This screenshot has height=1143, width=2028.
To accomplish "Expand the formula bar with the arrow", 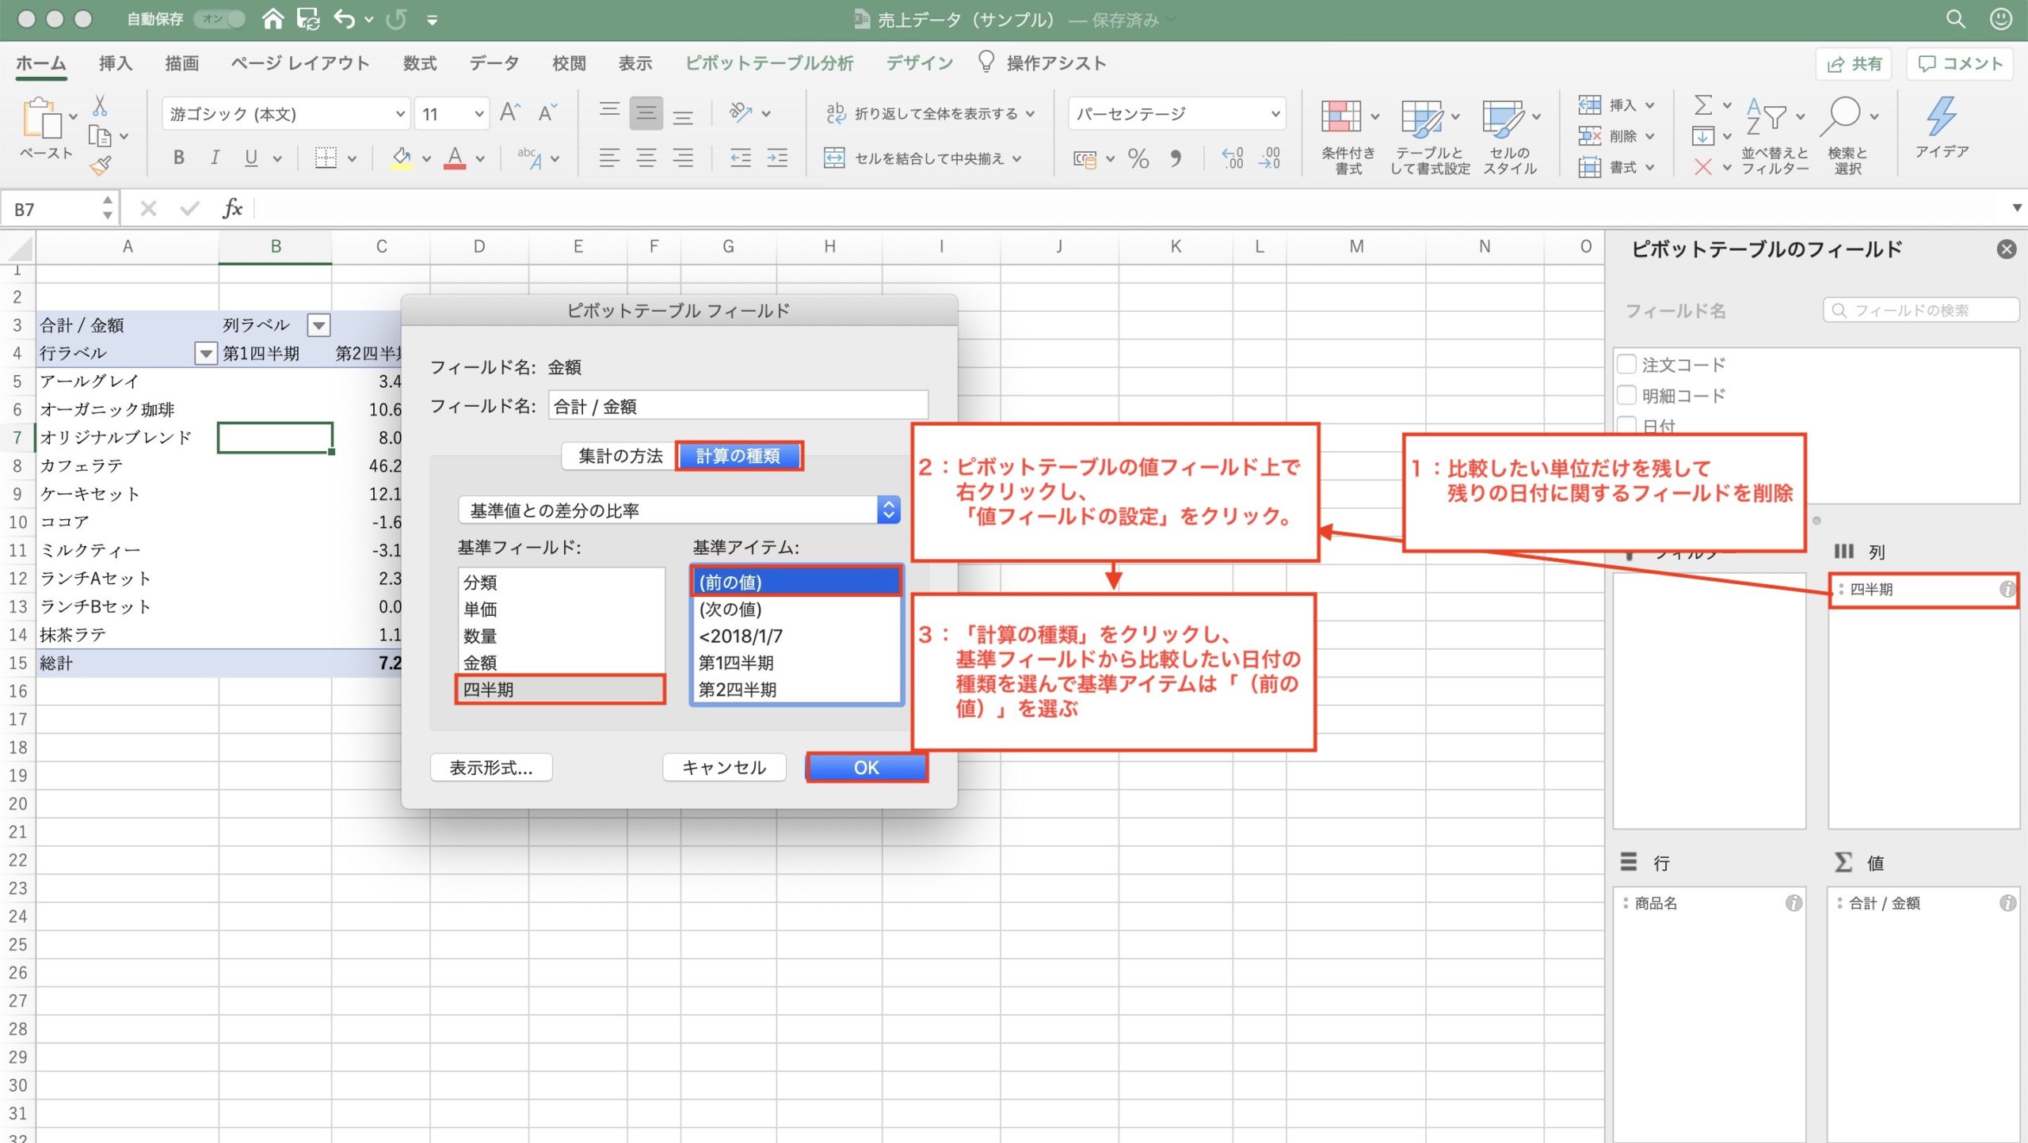I will pyautogui.click(x=2017, y=208).
